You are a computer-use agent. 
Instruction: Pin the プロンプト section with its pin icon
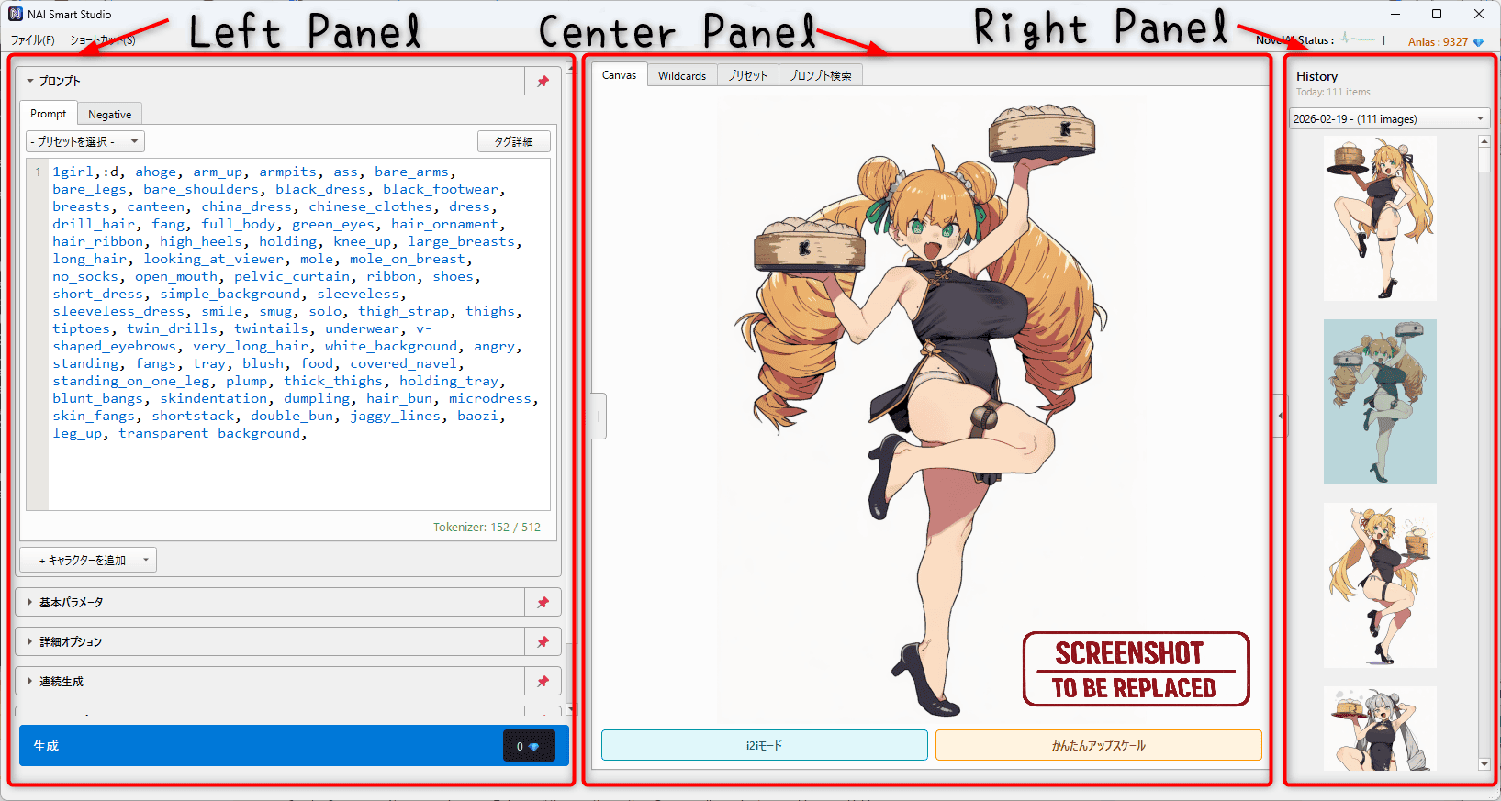click(x=543, y=82)
